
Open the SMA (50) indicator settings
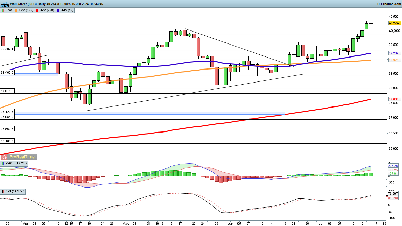coord(66,10)
